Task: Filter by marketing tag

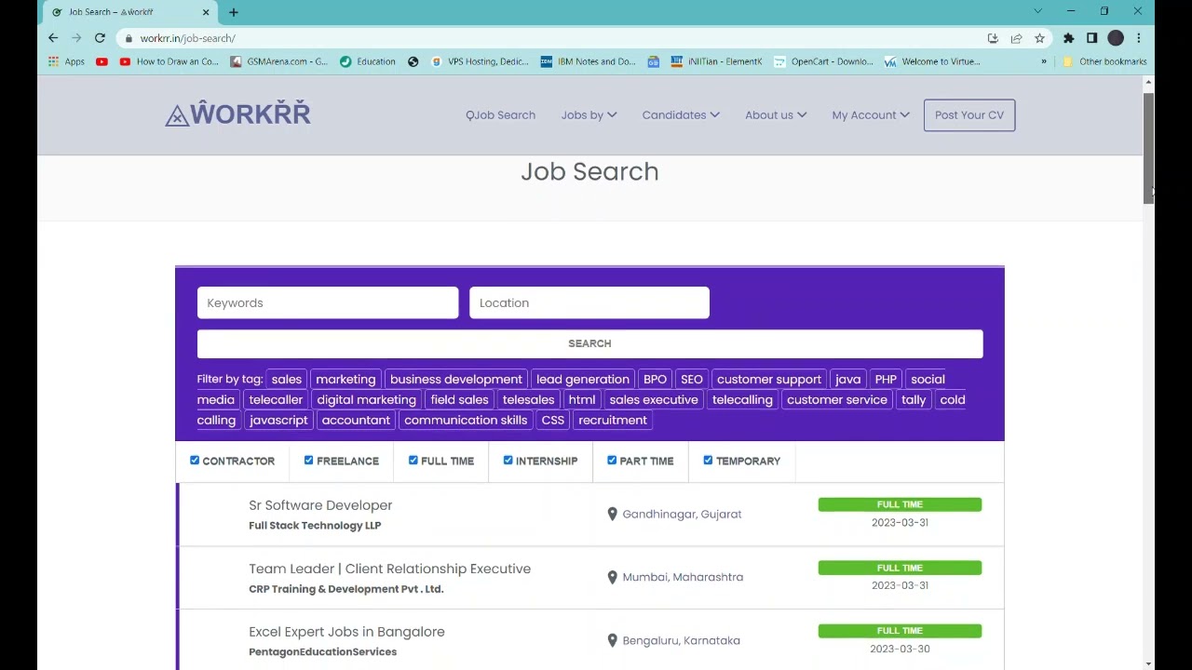Action: point(345,380)
